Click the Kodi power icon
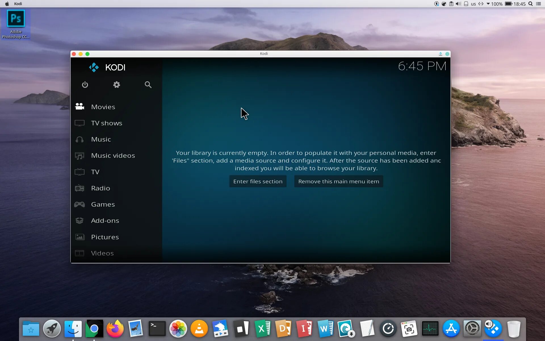 pos(85,85)
